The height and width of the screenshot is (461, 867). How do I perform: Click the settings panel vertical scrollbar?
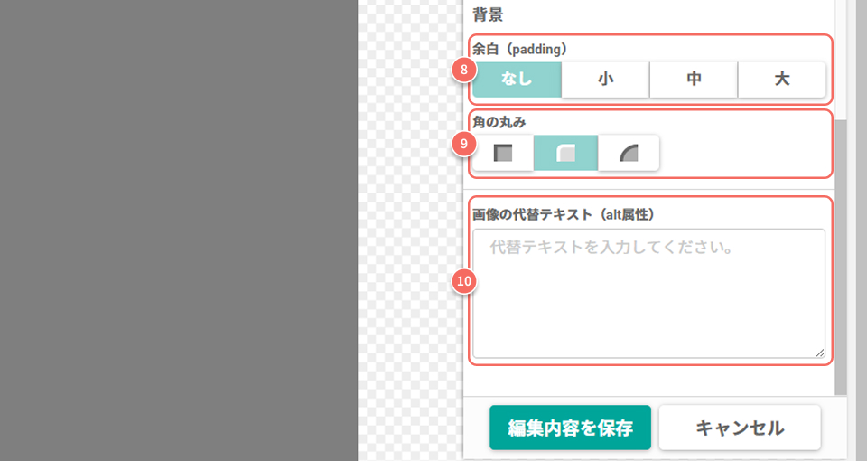pos(841,256)
